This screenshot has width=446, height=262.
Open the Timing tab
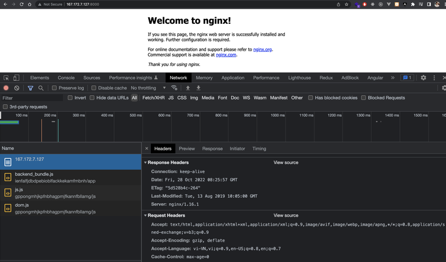[259, 149]
